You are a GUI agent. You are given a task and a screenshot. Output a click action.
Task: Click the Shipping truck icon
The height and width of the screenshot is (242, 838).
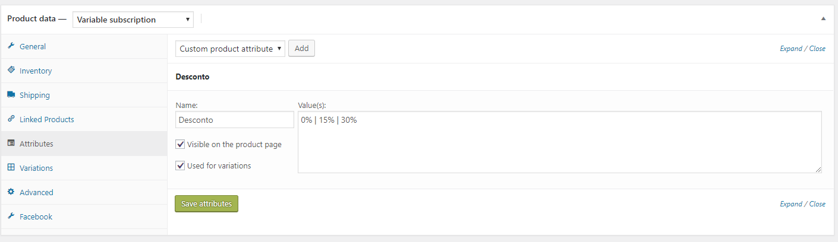pos(11,95)
